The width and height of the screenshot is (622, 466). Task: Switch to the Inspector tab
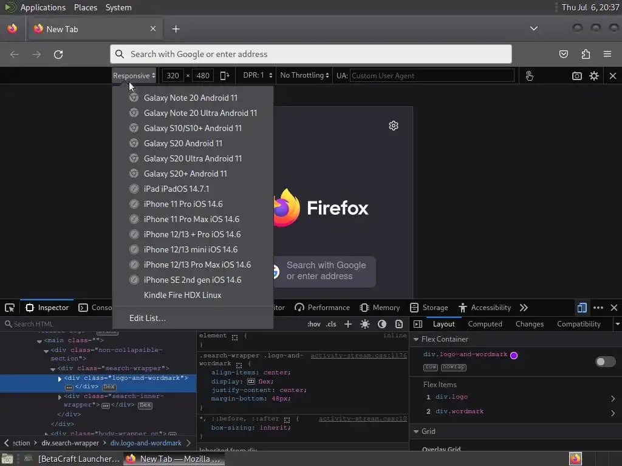(47, 308)
